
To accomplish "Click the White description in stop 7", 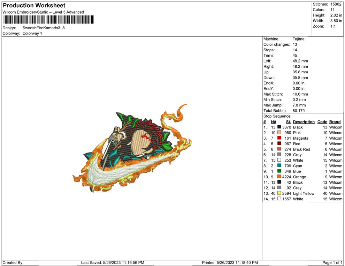I will click(298, 160).
